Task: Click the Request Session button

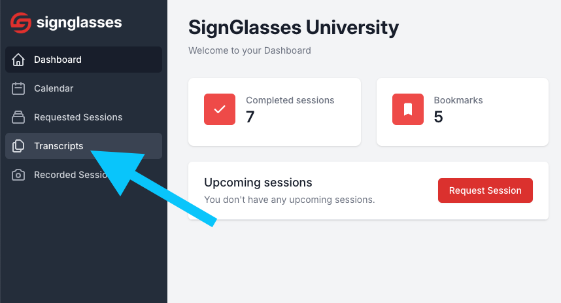Action: [485, 190]
